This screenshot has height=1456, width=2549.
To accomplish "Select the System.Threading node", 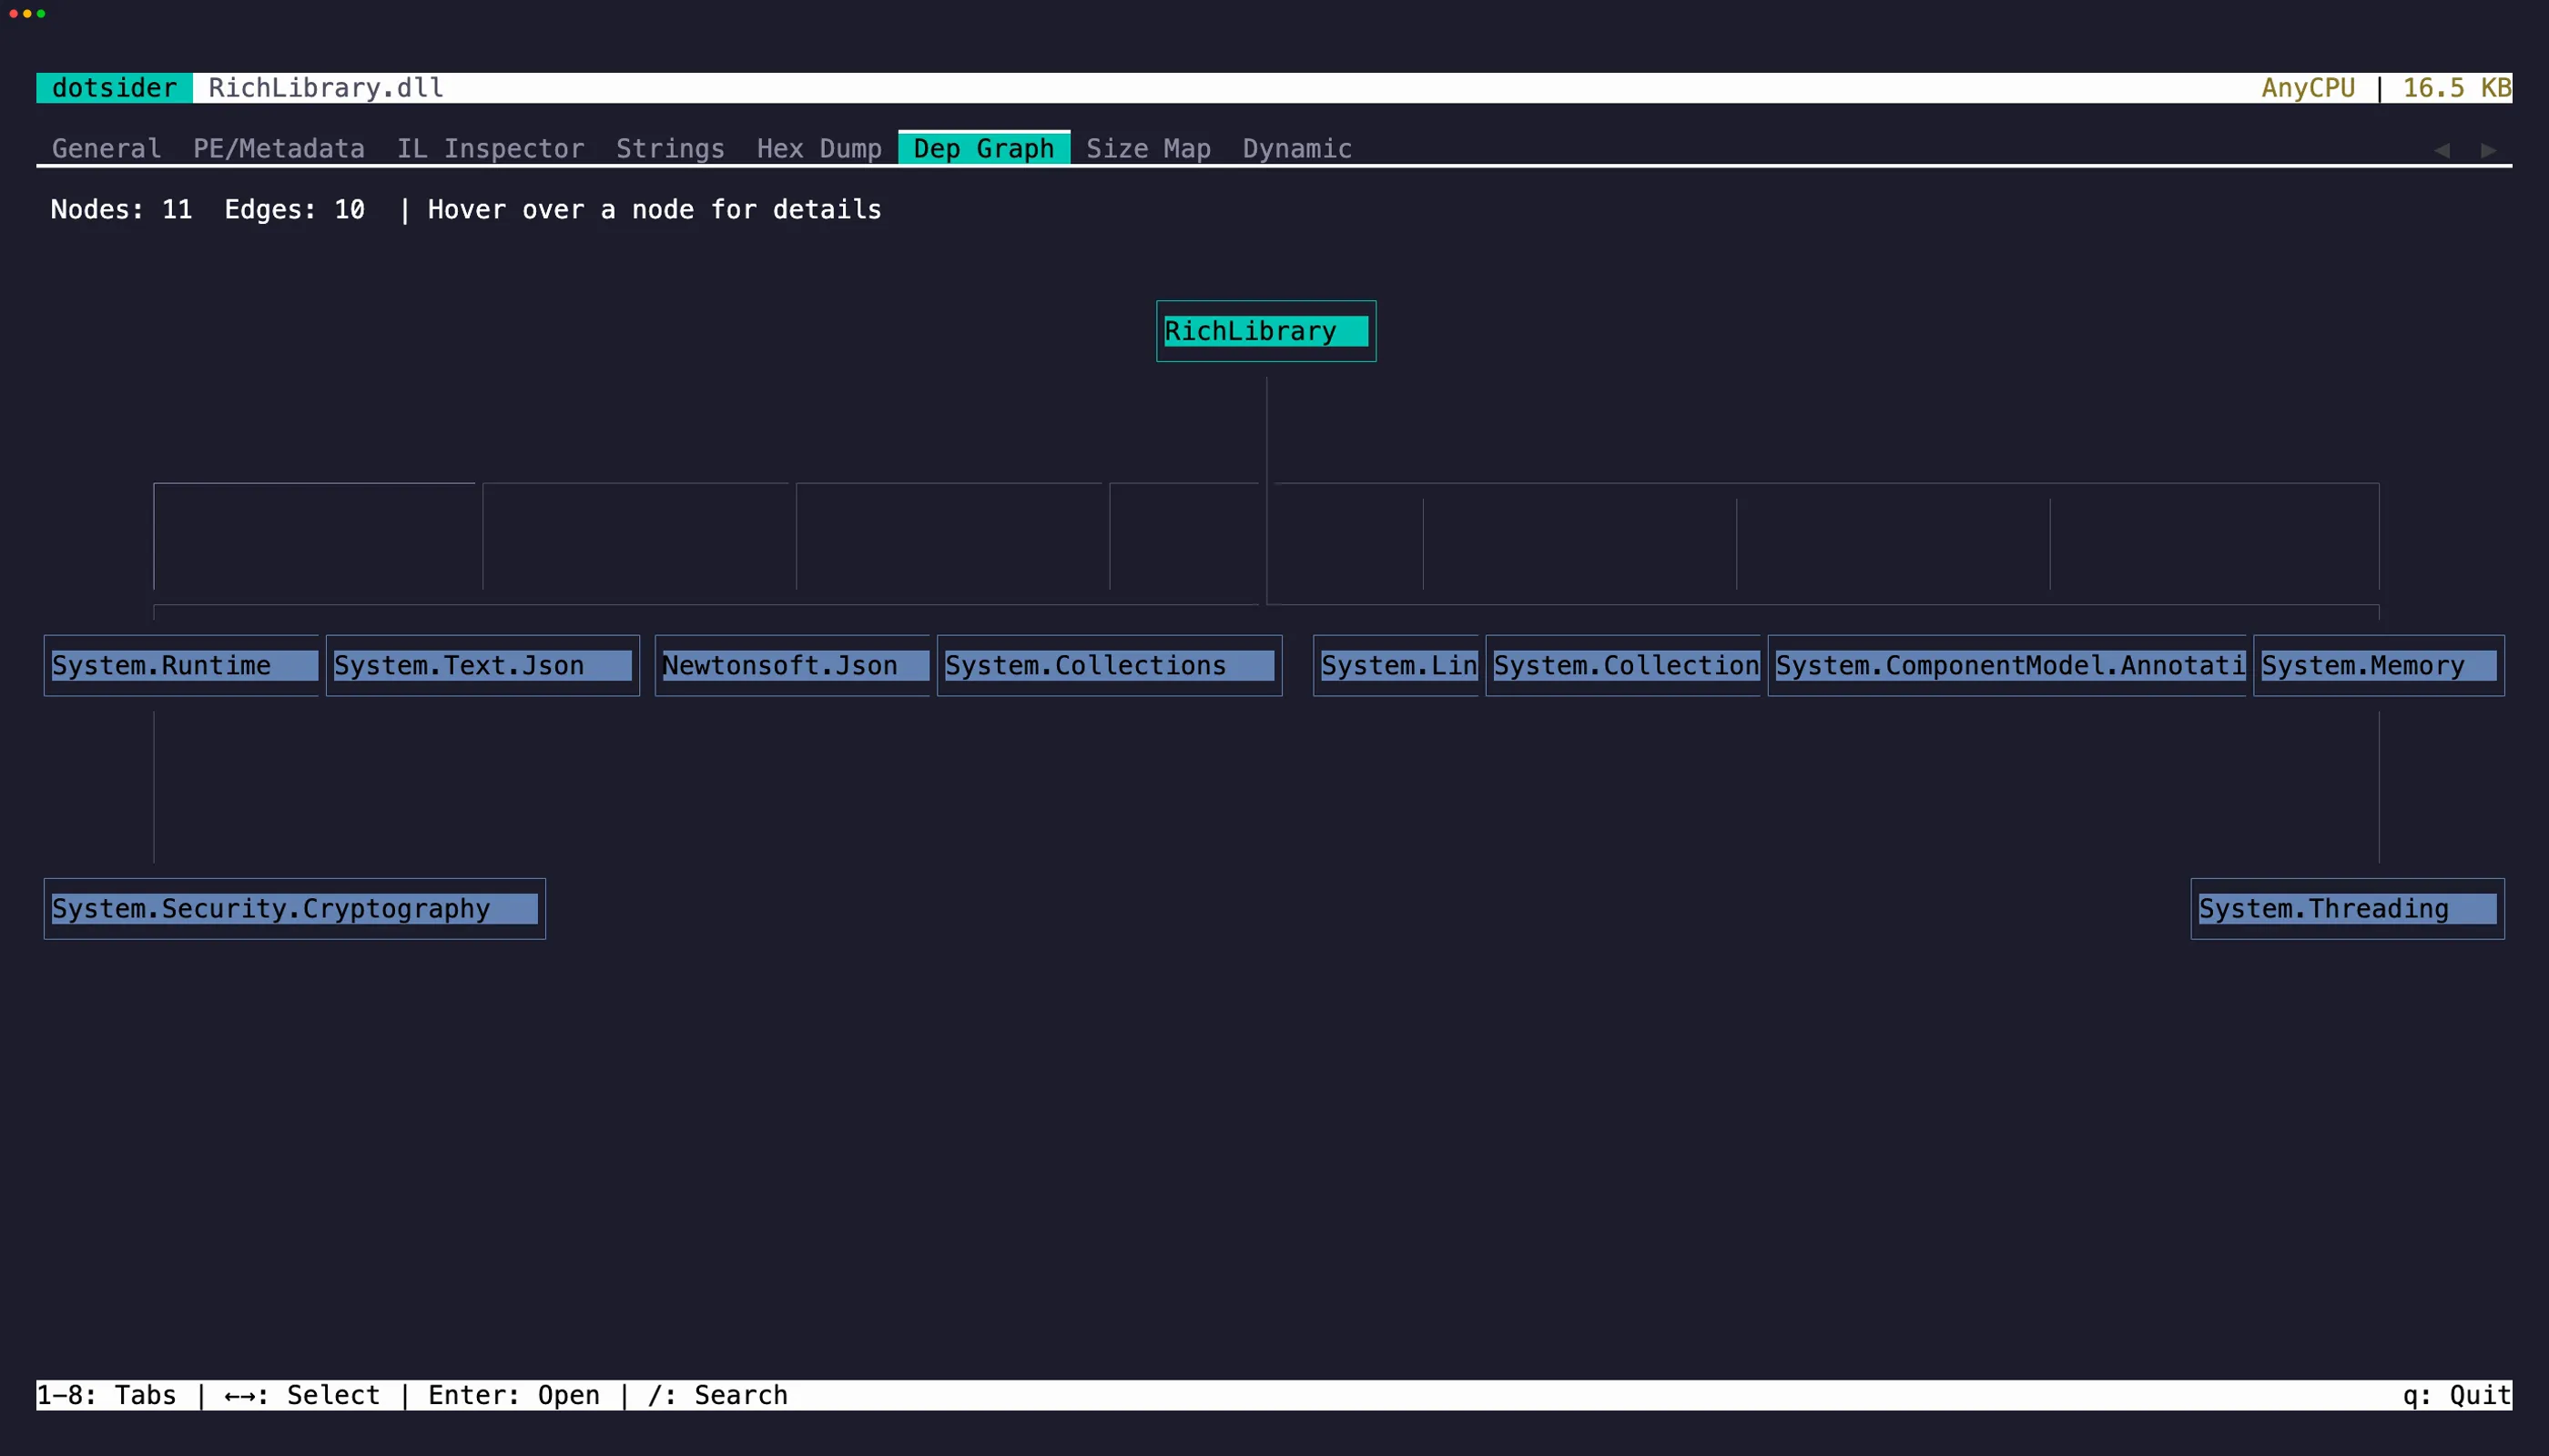I will pos(2347,908).
